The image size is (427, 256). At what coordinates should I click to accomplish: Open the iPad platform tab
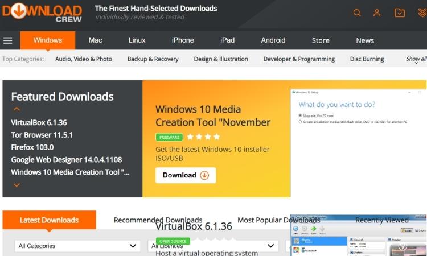(x=227, y=40)
